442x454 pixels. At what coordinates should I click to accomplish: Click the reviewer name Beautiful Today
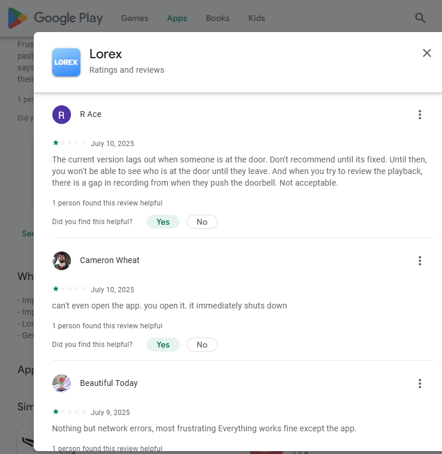tap(109, 383)
